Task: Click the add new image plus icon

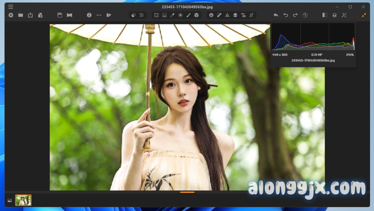Action: pos(11,15)
